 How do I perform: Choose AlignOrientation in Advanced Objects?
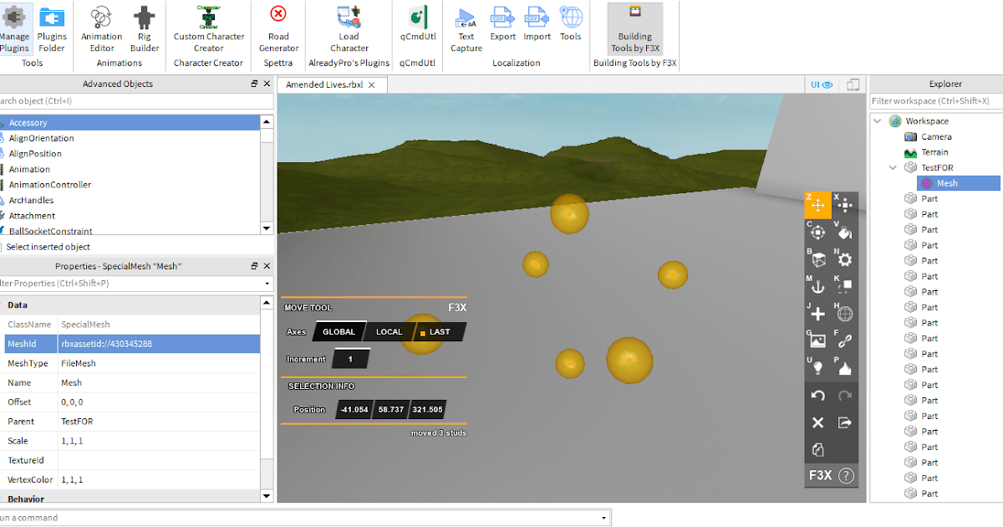pyautogui.click(x=130, y=138)
